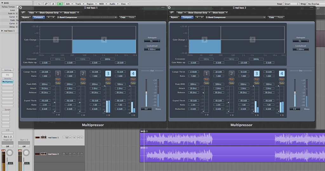Click the Out level fader in real bass 1 Multipressor

point(146,93)
